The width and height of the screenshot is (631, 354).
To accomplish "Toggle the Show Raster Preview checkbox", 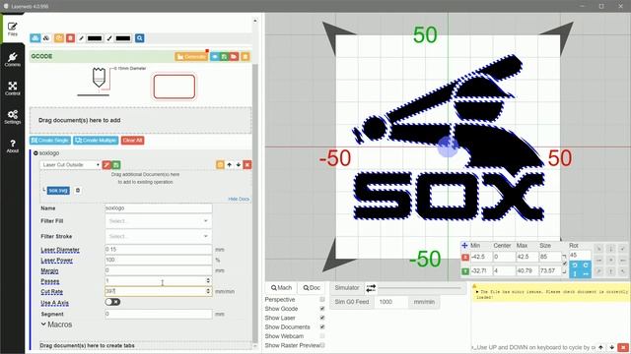I will [322, 345].
